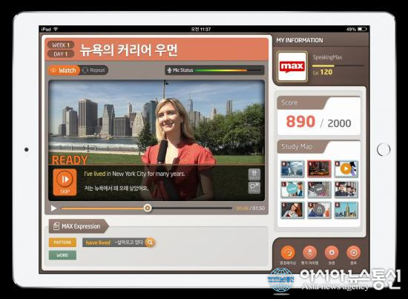408x299 pixels.
Task: Open the first Study Map thumbnail marked R
Action: click(x=292, y=168)
